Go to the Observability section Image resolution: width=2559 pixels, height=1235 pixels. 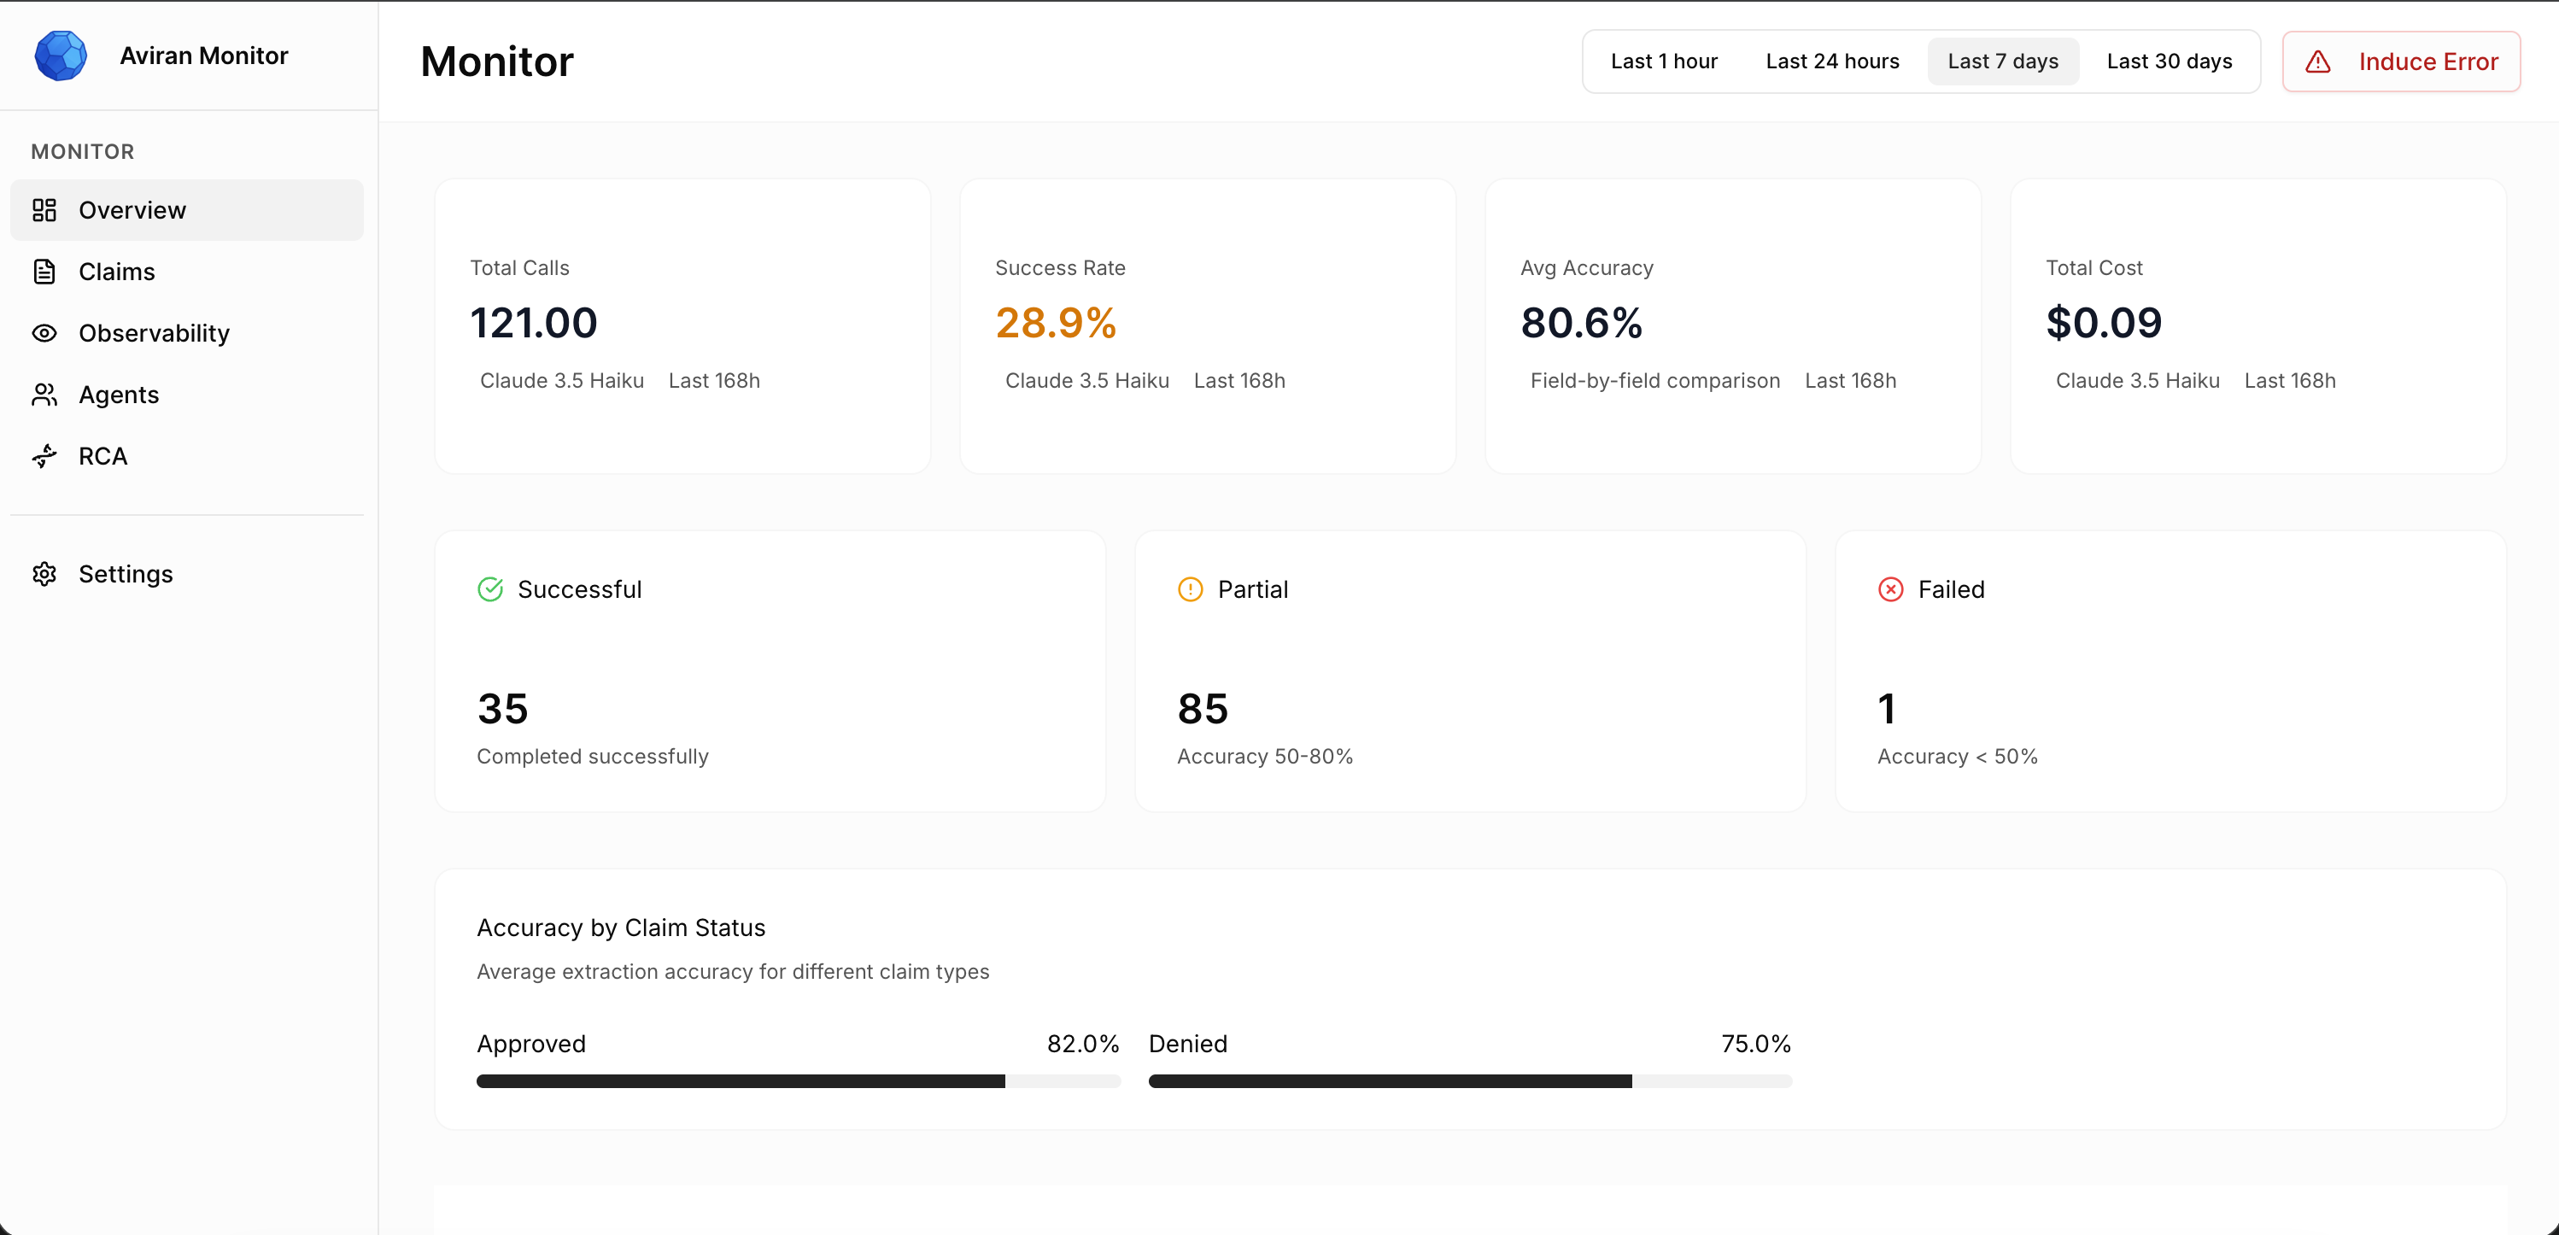(154, 333)
